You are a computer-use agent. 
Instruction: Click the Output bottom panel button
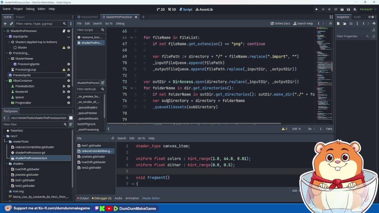click(x=83, y=198)
